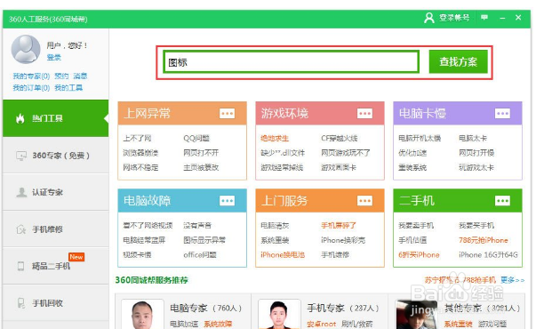This screenshot has height=329, width=536.
Task: Select the 浏览器崩溃 issue
Action: [140, 153]
